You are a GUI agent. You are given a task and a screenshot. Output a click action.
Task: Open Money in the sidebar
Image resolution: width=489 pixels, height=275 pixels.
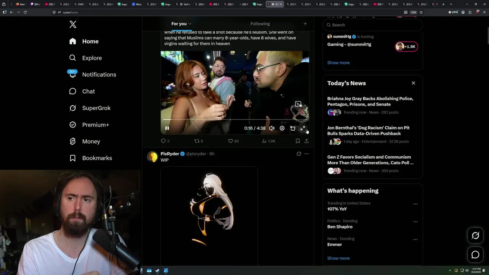click(85, 141)
